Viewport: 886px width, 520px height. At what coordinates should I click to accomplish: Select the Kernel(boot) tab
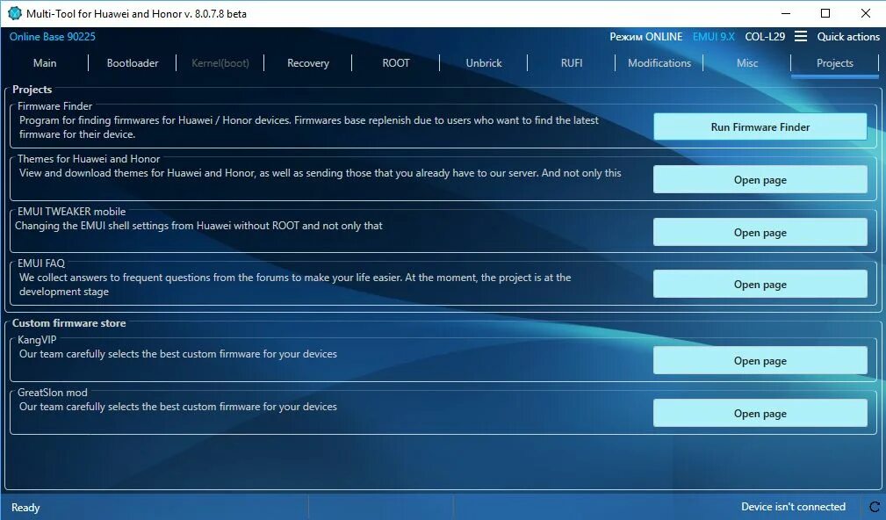[220, 62]
